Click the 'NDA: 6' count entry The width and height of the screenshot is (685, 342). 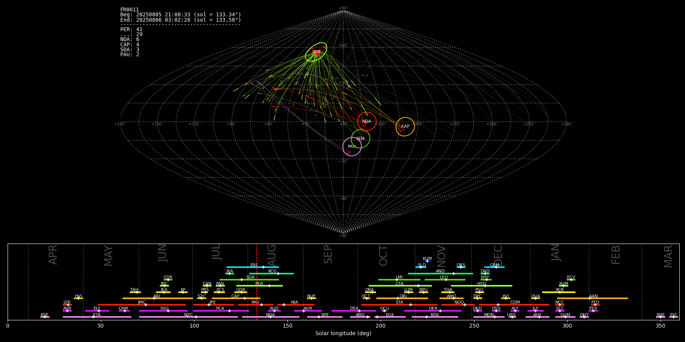130,40
